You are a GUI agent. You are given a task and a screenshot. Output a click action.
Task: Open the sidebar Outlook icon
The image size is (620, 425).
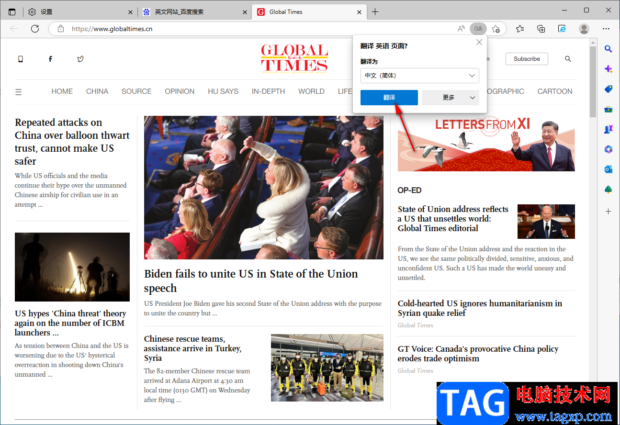coord(609,169)
